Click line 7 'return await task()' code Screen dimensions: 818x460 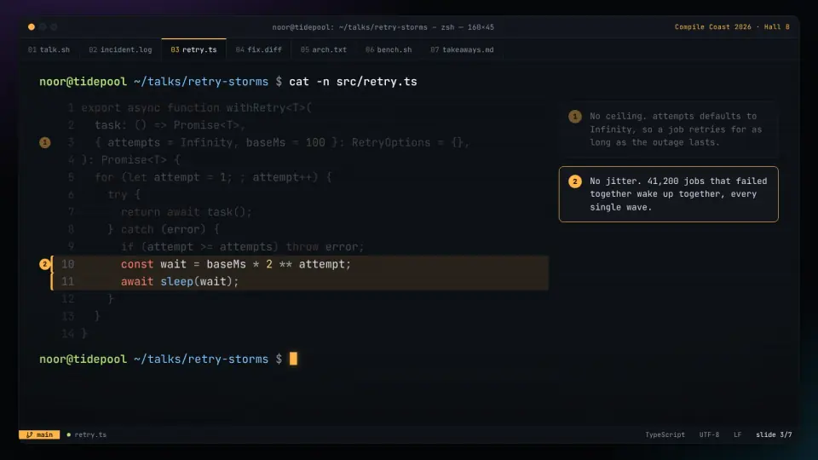[x=187, y=212]
